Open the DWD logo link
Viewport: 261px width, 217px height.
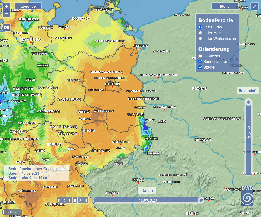pos(247,196)
